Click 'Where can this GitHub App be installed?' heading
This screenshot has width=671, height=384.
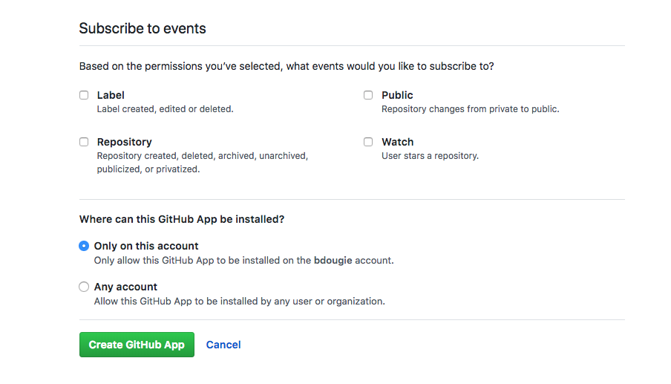(x=182, y=219)
